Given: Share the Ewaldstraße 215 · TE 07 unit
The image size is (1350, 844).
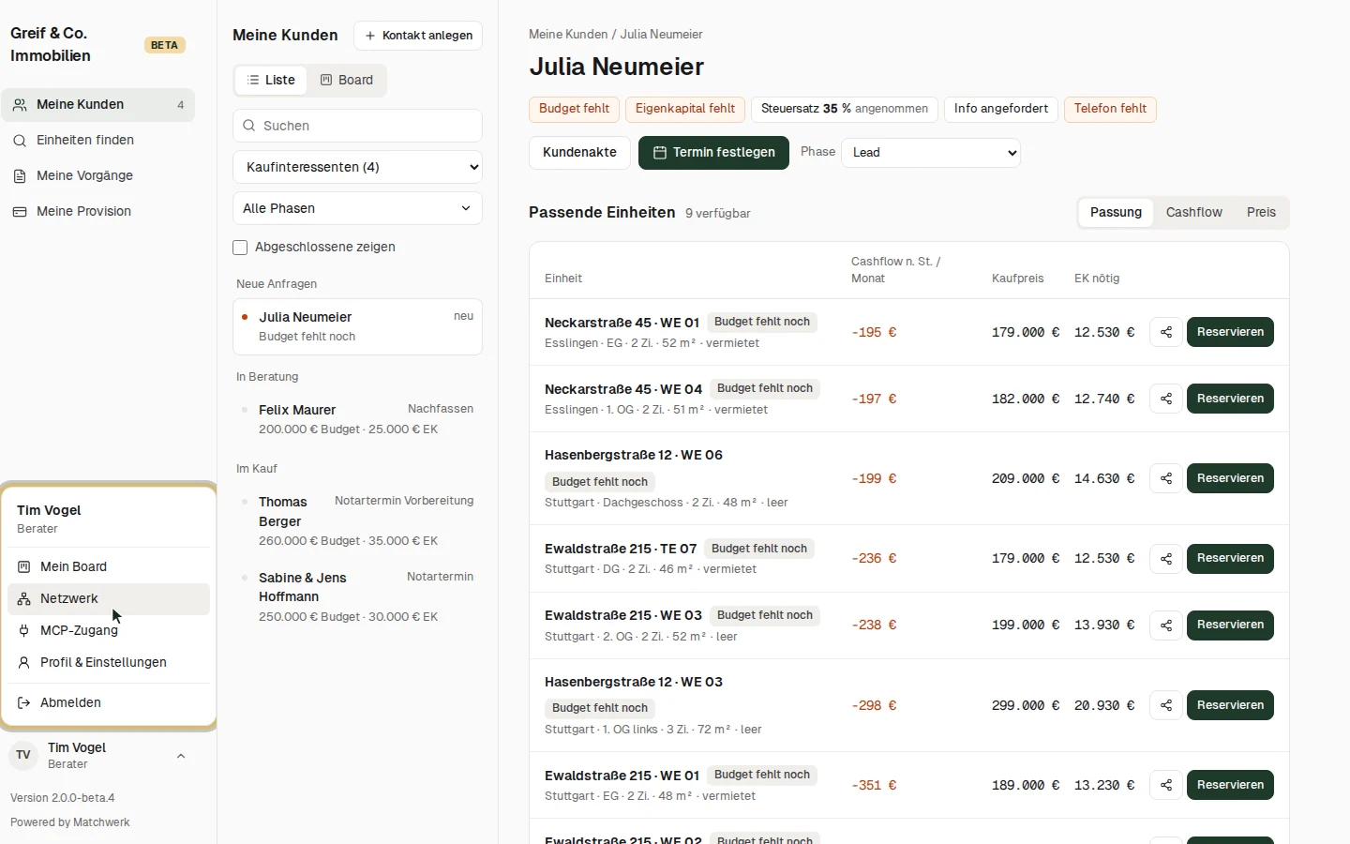Looking at the screenshot, I should point(1166,559).
